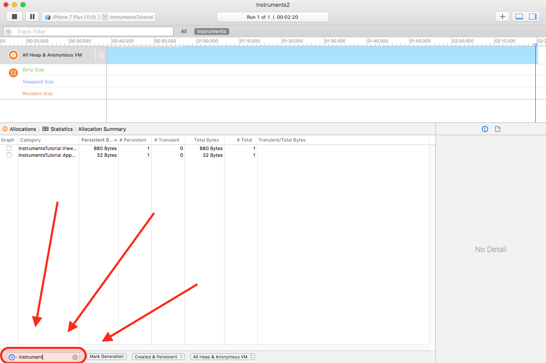Sort by Persistent Bytes column header
546x363 pixels.
tap(99, 140)
